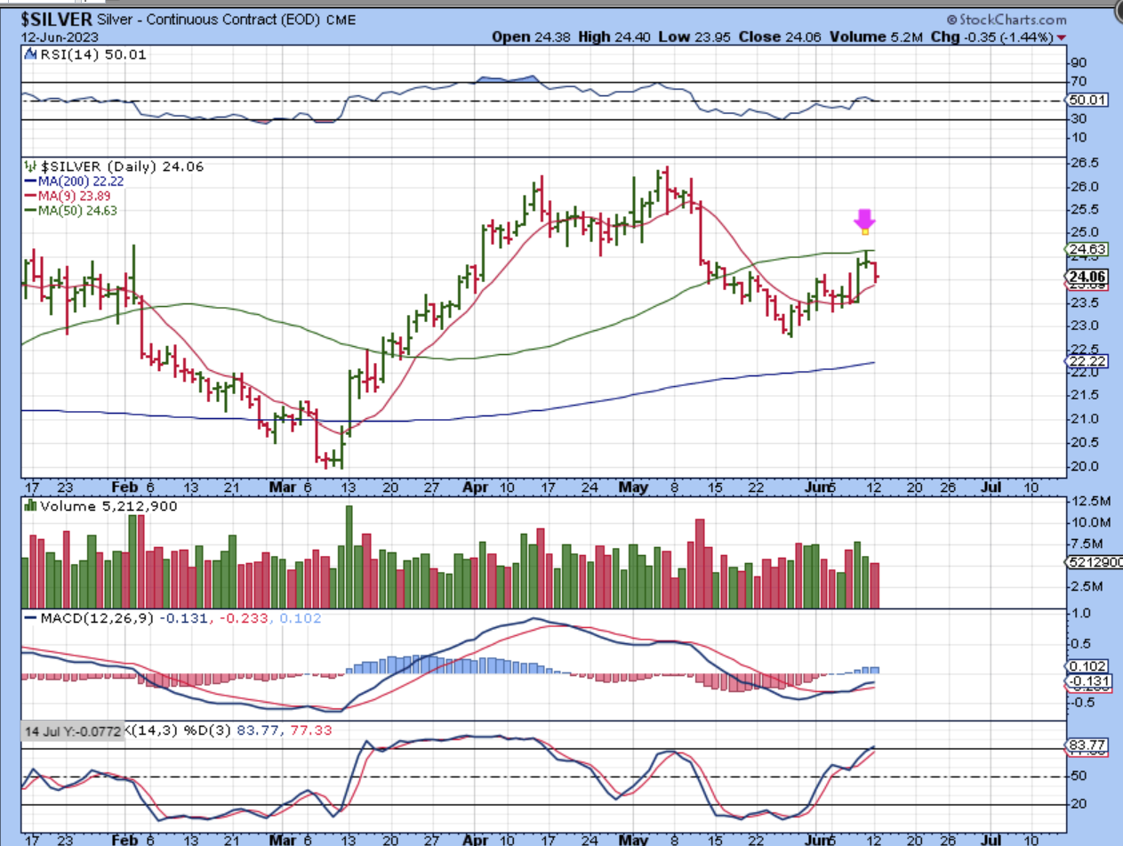Click the Open 24.38 value
The width and height of the screenshot is (1123, 846).
(x=530, y=37)
